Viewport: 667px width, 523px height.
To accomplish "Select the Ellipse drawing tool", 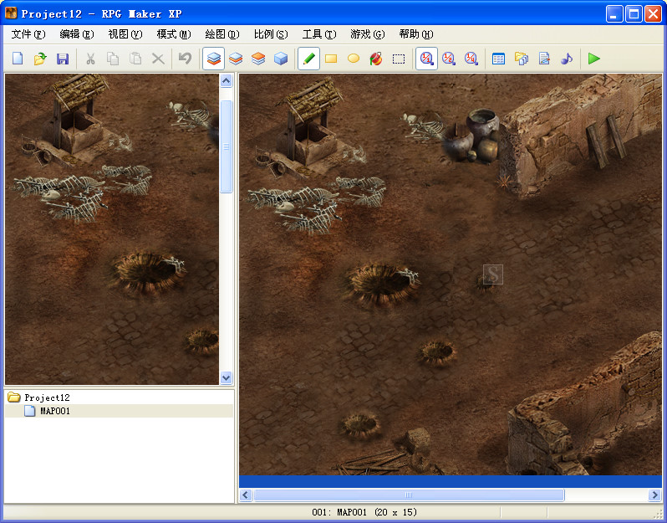I will [354, 59].
